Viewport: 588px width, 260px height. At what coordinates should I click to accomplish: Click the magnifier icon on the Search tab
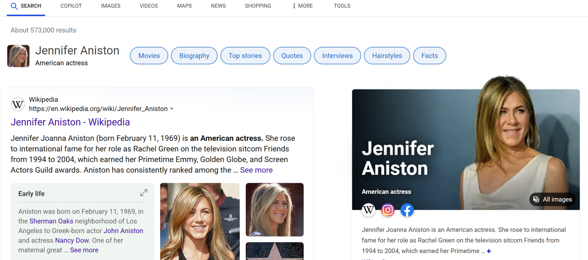pyautogui.click(x=14, y=6)
